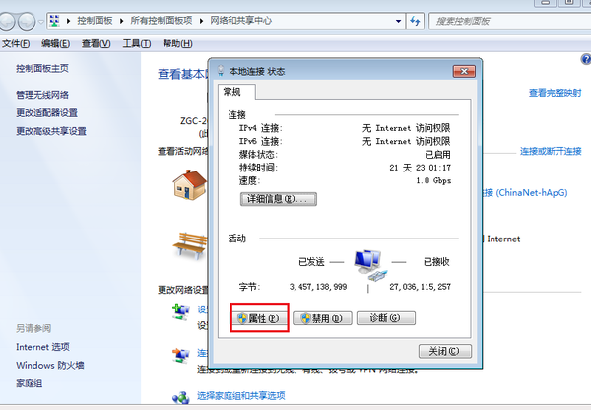Click the Close (关闭) button in dialog
The width and height of the screenshot is (591, 410).
(445, 351)
